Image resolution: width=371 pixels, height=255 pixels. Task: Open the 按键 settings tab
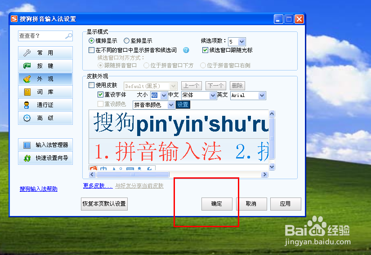click(x=45, y=66)
